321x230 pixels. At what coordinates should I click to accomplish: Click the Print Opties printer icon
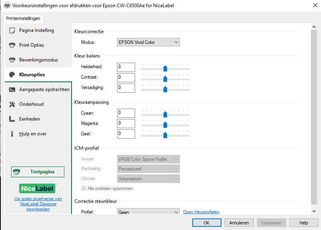pos(12,45)
